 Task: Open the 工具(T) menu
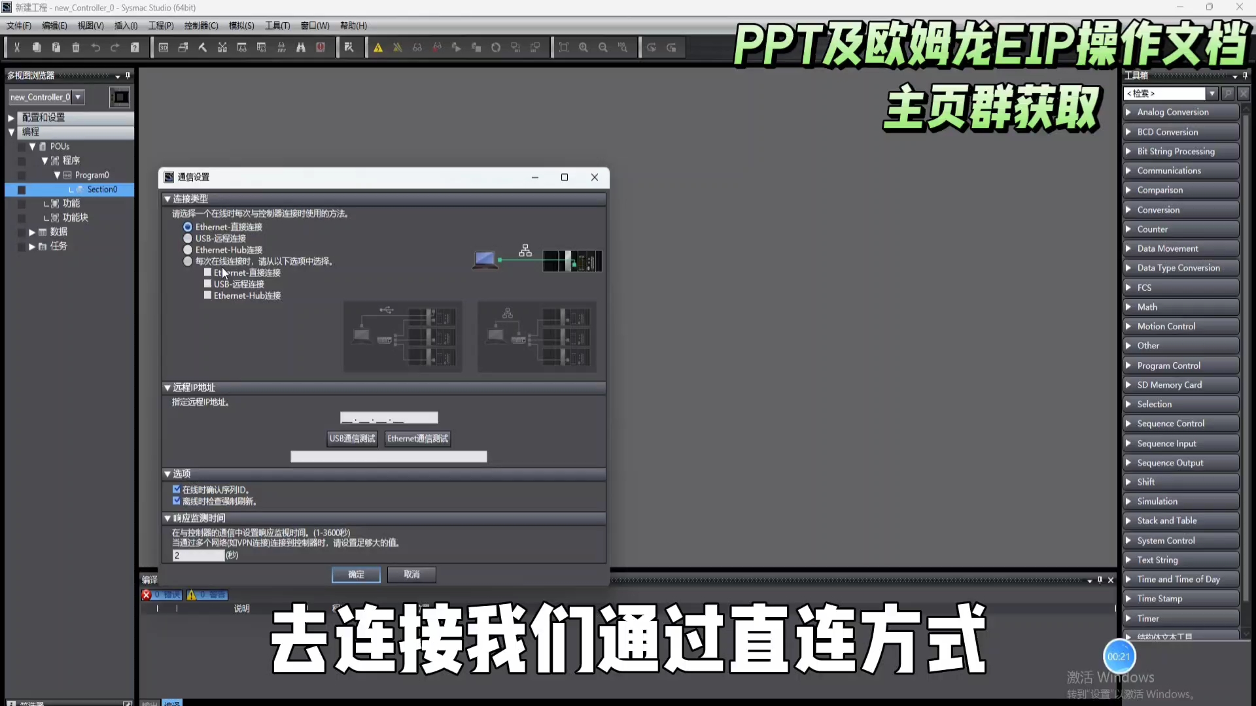coord(277,25)
